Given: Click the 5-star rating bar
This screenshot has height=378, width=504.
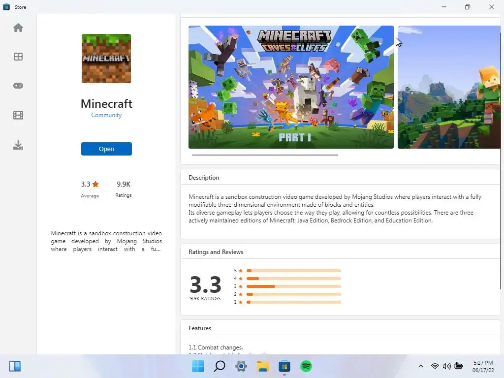Looking at the screenshot, I should pos(293,271).
